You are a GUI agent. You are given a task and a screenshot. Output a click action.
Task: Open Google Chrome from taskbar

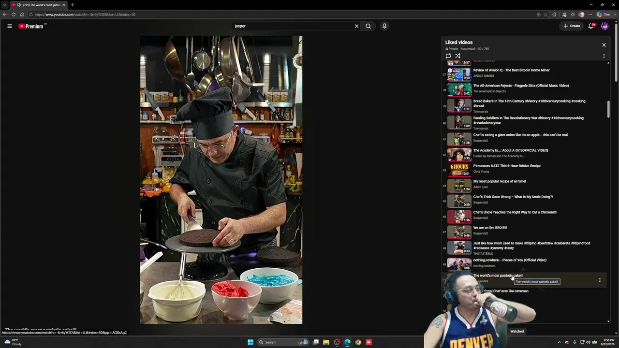click(358, 342)
